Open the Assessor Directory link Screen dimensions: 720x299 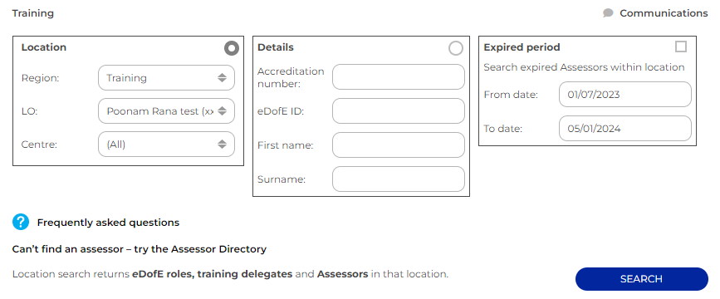140,249
